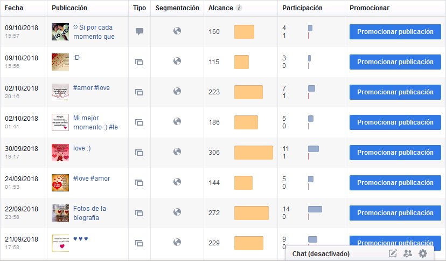Open thumbnail of the hearts post from 21/09/2018
Viewport: 446px width, 261px height.
(60, 243)
